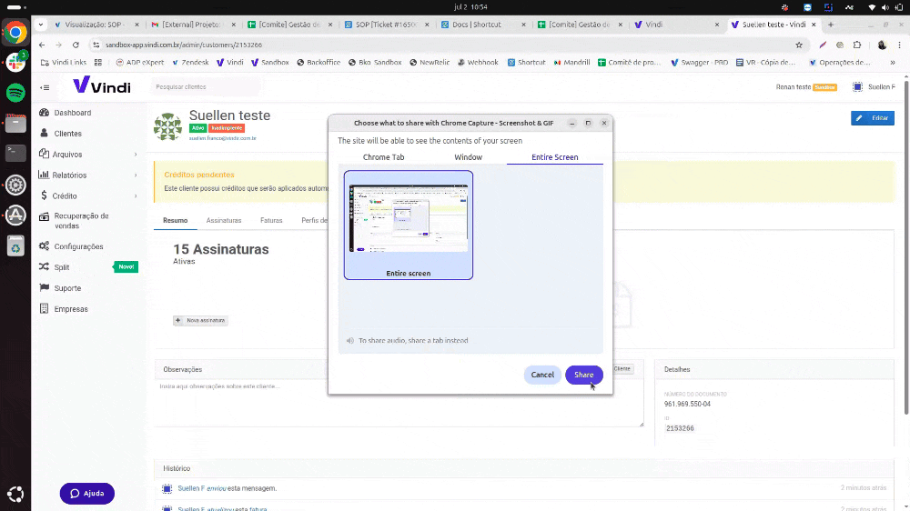Cancel the screen sharing dialog

tap(542, 375)
